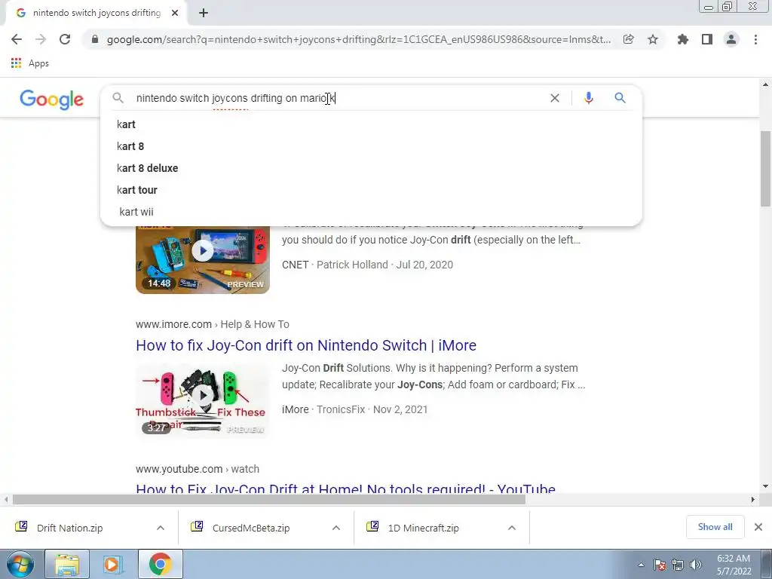Click the horizontal scrollbar thumb
Image resolution: width=772 pixels, height=579 pixels.
(269, 499)
